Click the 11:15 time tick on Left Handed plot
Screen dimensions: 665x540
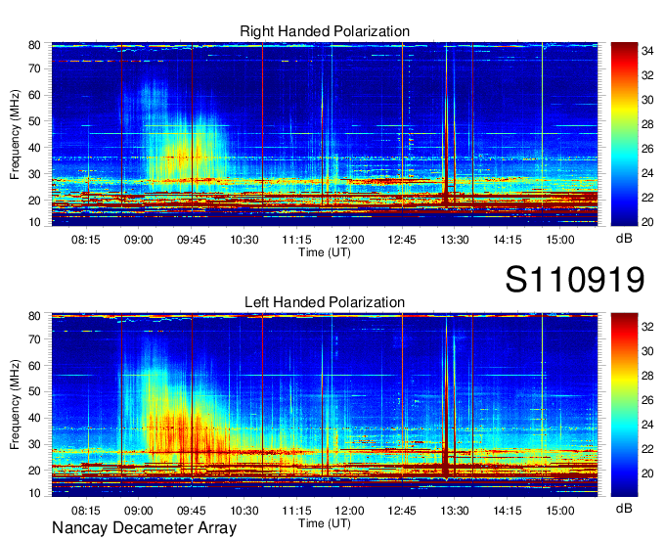point(297,511)
